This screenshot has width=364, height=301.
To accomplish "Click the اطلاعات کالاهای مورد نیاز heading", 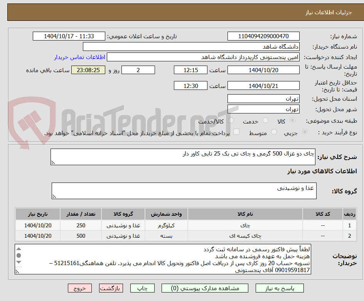I will [x=322, y=171].
